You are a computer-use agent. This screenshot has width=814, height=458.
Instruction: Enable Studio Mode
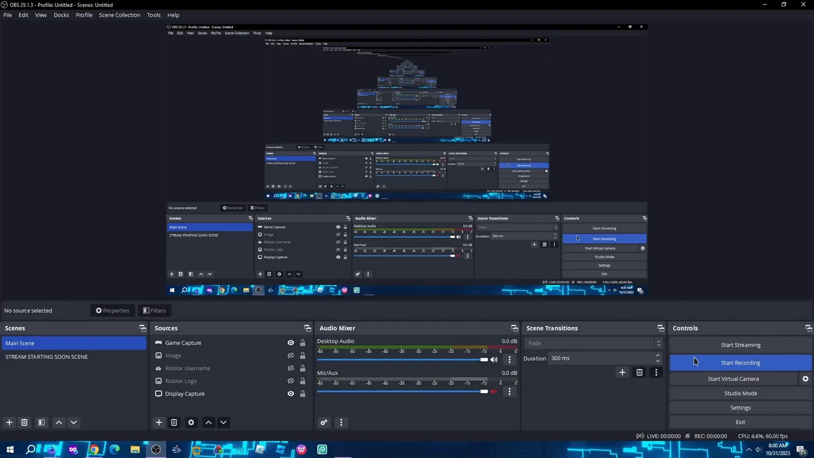pyautogui.click(x=740, y=393)
